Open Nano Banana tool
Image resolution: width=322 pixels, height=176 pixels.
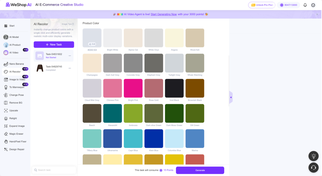coord(14,64)
